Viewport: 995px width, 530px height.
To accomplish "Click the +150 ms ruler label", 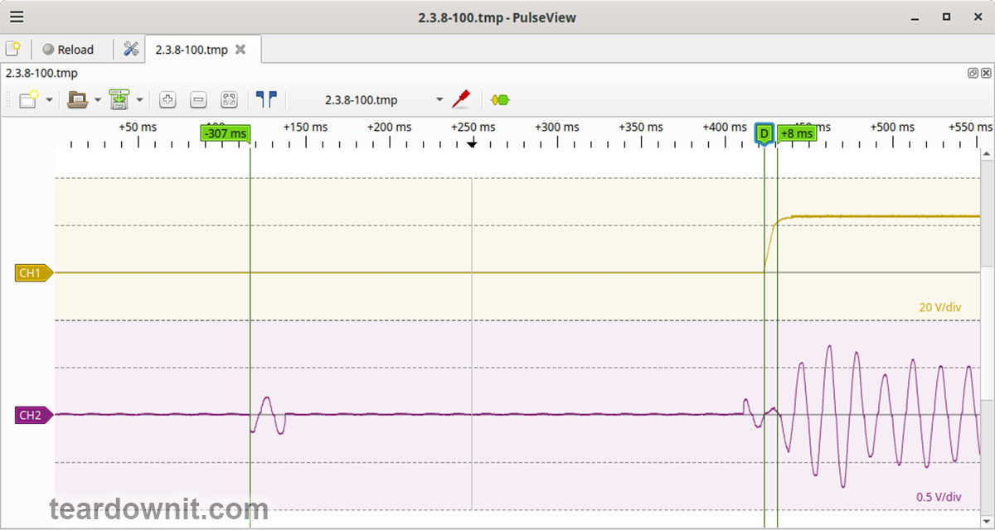I will (306, 128).
